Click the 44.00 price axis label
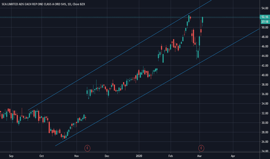Viewport: 270px width, 159px height. pos(265,56)
